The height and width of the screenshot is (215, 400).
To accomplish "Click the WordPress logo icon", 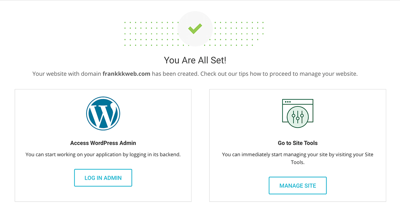I will pos(103,113).
